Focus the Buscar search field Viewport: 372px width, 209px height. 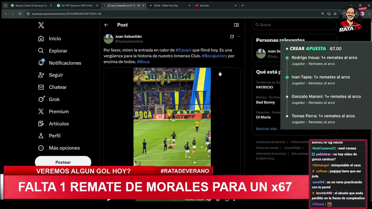click(294, 25)
